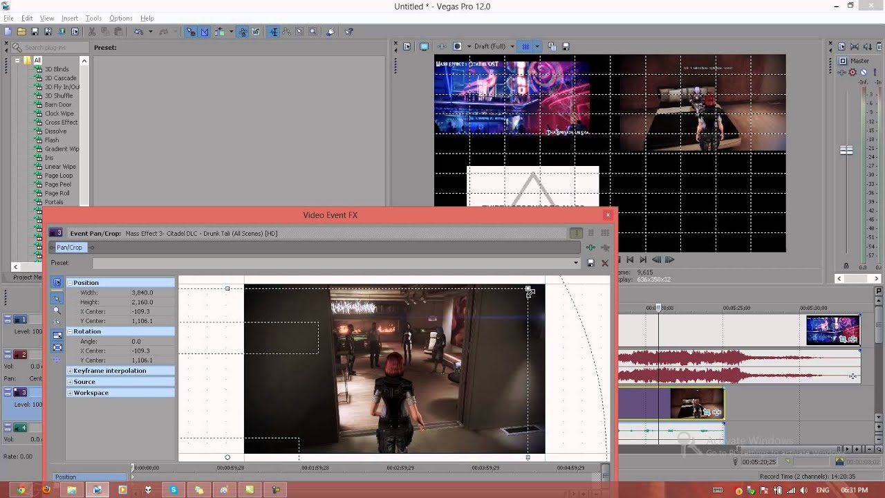The width and height of the screenshot is (885, 498).
Task: Click the New project icon in toolbar
Action: click(8, 32)
